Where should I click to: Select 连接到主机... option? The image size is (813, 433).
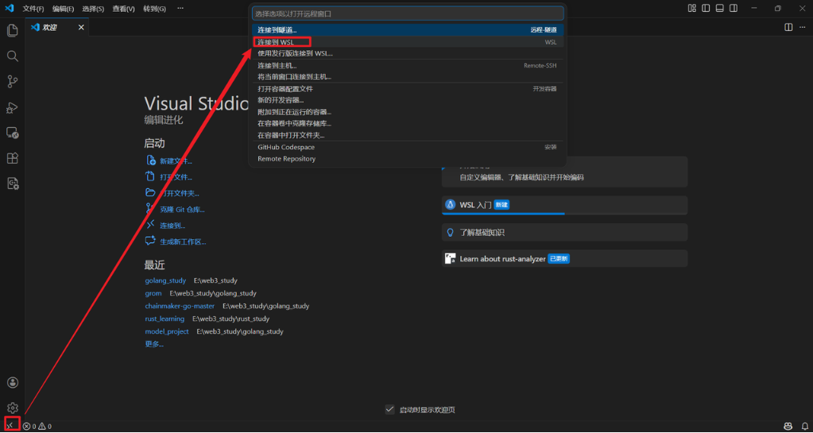(408, 65)
